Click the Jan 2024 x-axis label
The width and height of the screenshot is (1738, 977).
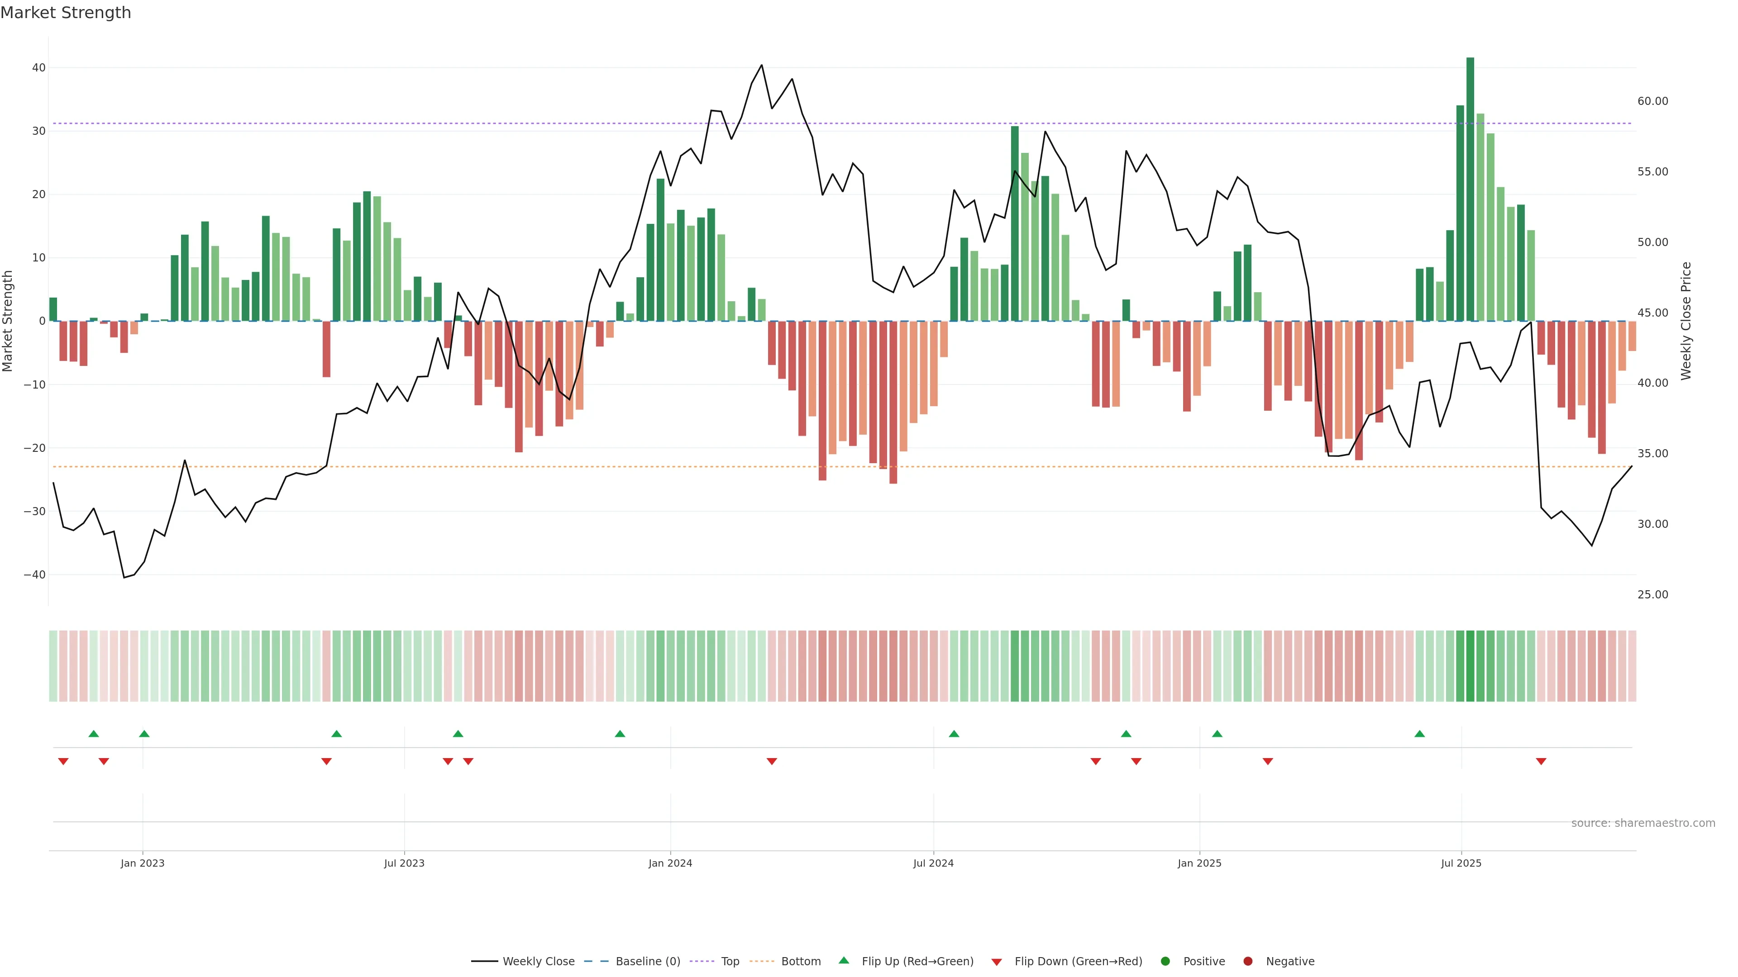(670, 863)
